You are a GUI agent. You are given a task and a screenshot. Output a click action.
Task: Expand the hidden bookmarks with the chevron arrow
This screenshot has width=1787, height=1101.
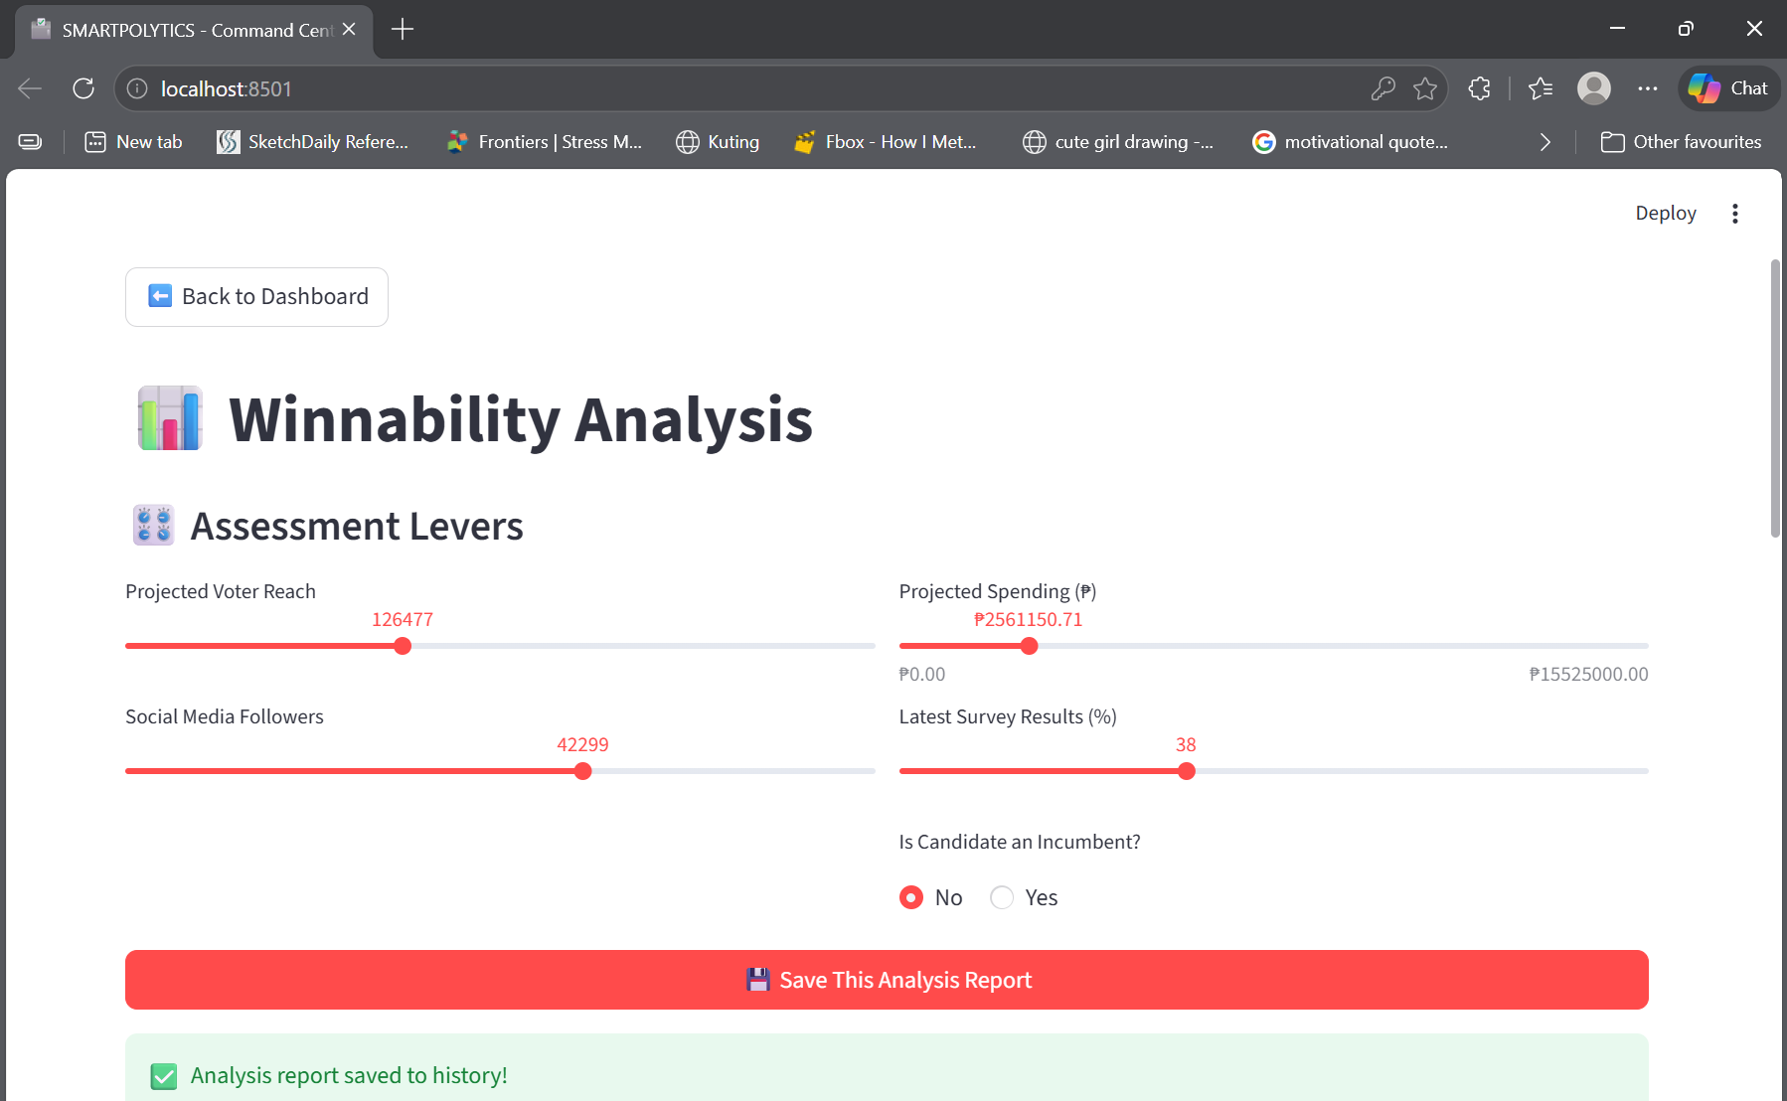click(1545, 142)
